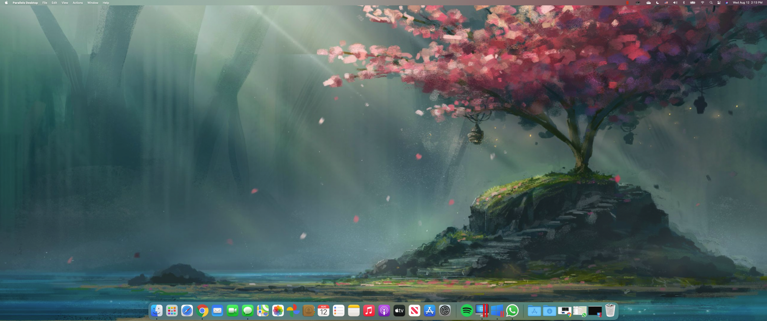Image resolution: width=767 pixels, height=321 pixels.
Task: Open Maps app in the Dock
Action: coord(263,311)
